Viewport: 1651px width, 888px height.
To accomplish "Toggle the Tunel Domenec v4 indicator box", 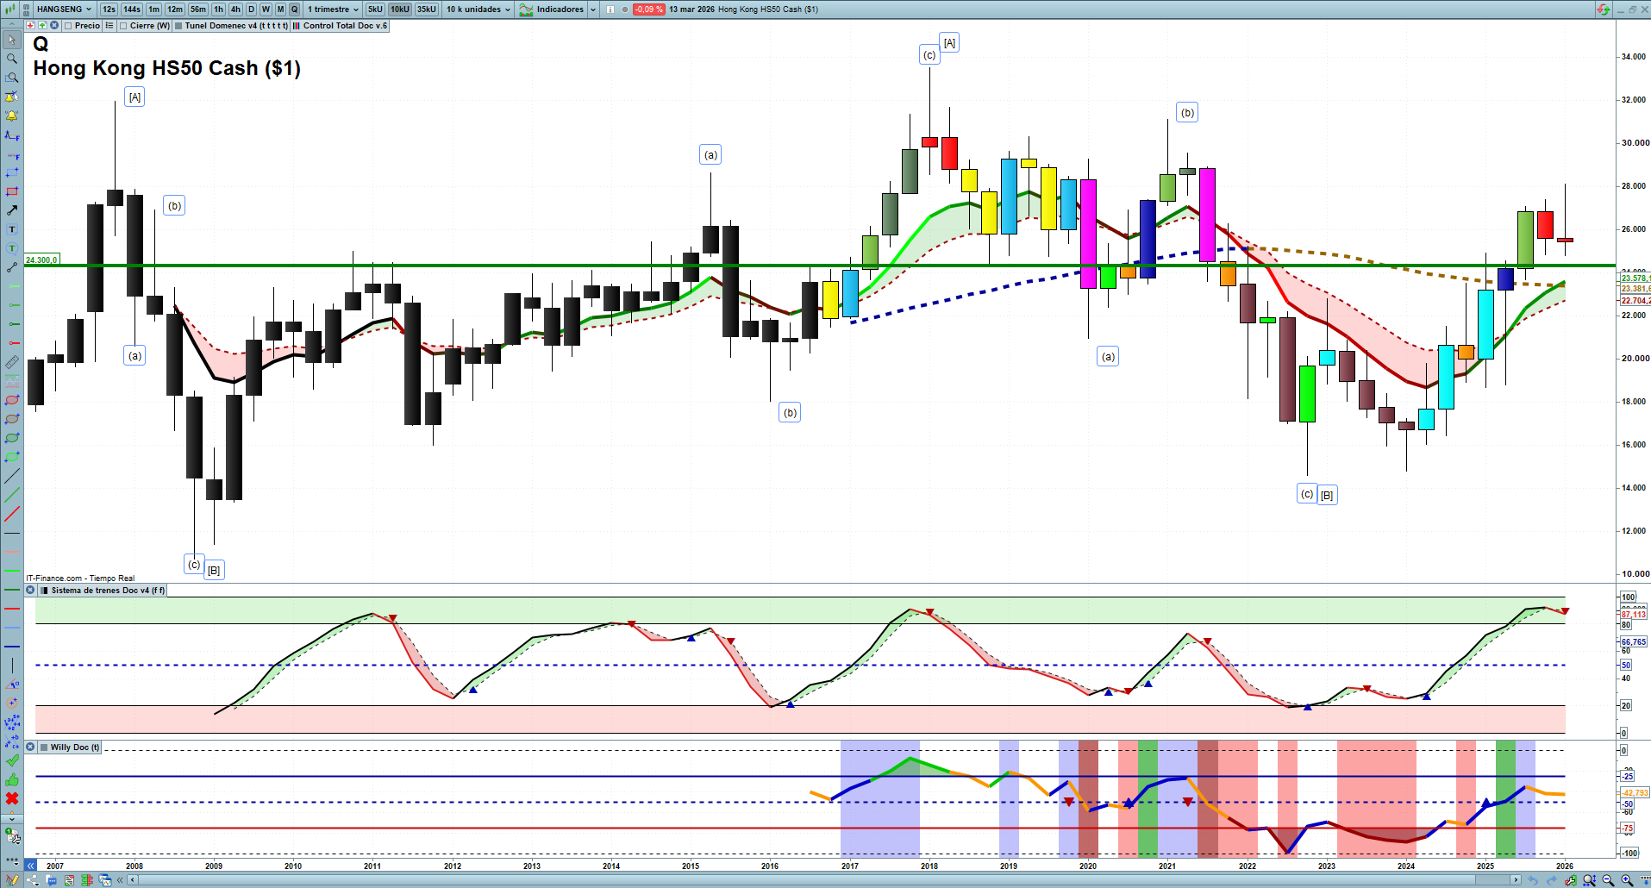I will click(x=178, y=26).
